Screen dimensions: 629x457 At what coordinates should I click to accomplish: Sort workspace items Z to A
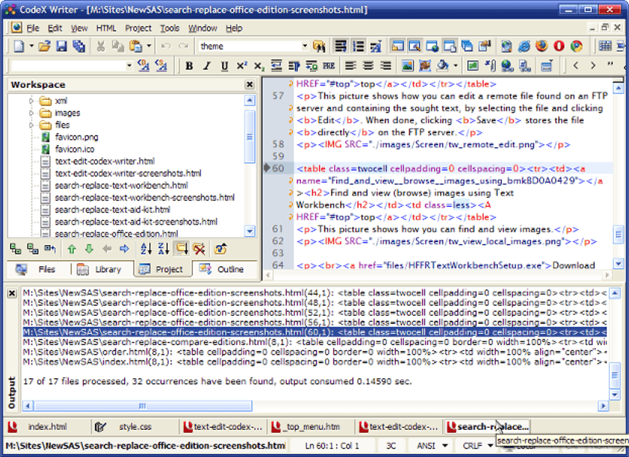[163, 249]
